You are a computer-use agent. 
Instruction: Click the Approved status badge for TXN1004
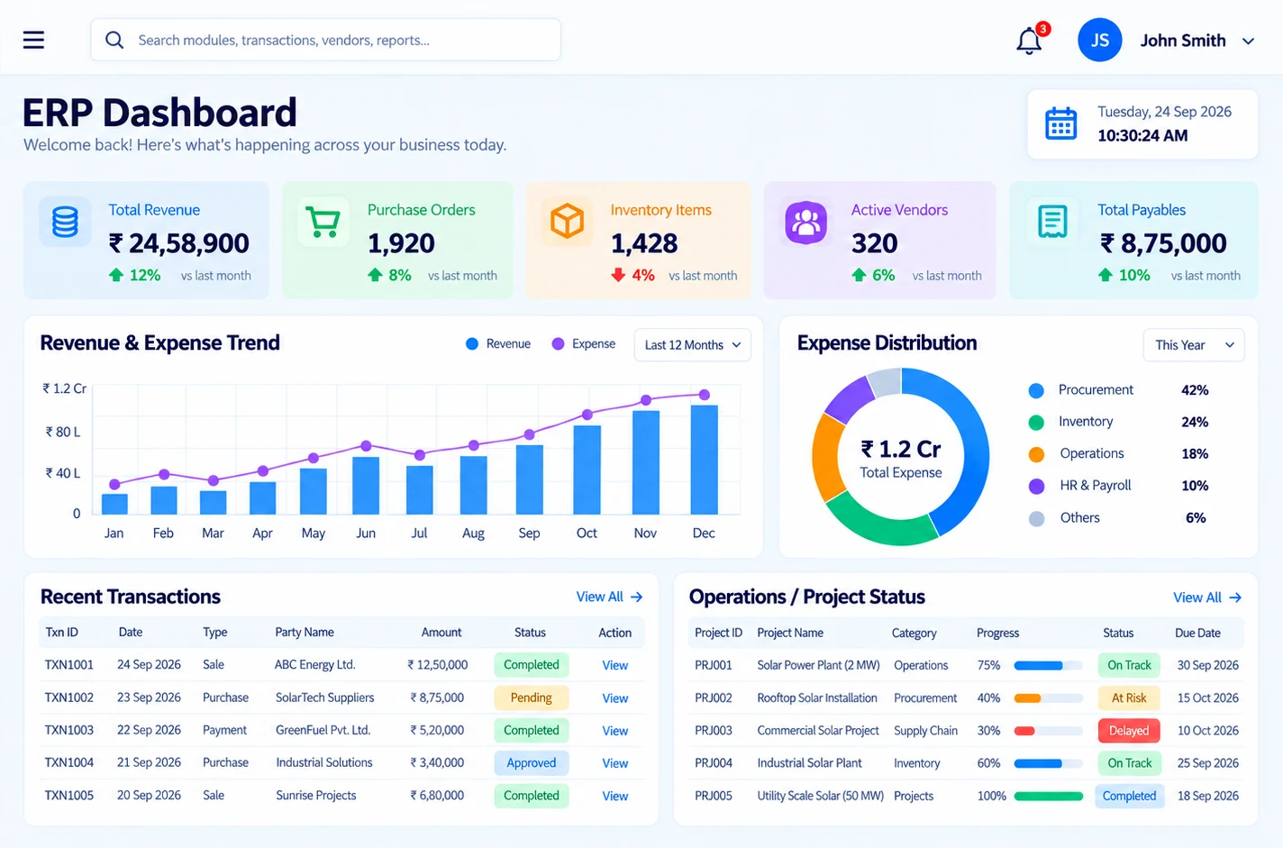coord(532,763)
